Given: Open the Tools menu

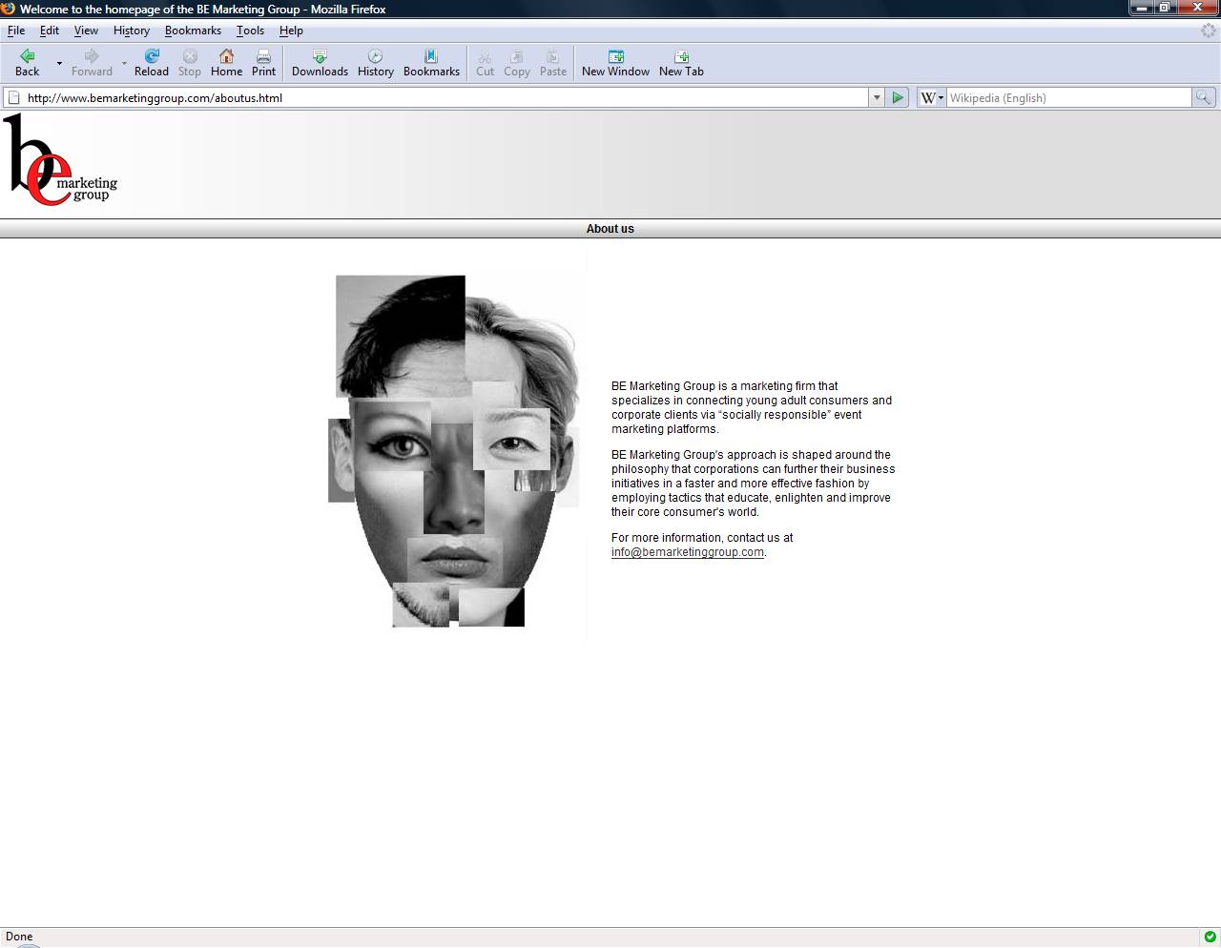Looking at the screenshot, I should pos(250,31).
